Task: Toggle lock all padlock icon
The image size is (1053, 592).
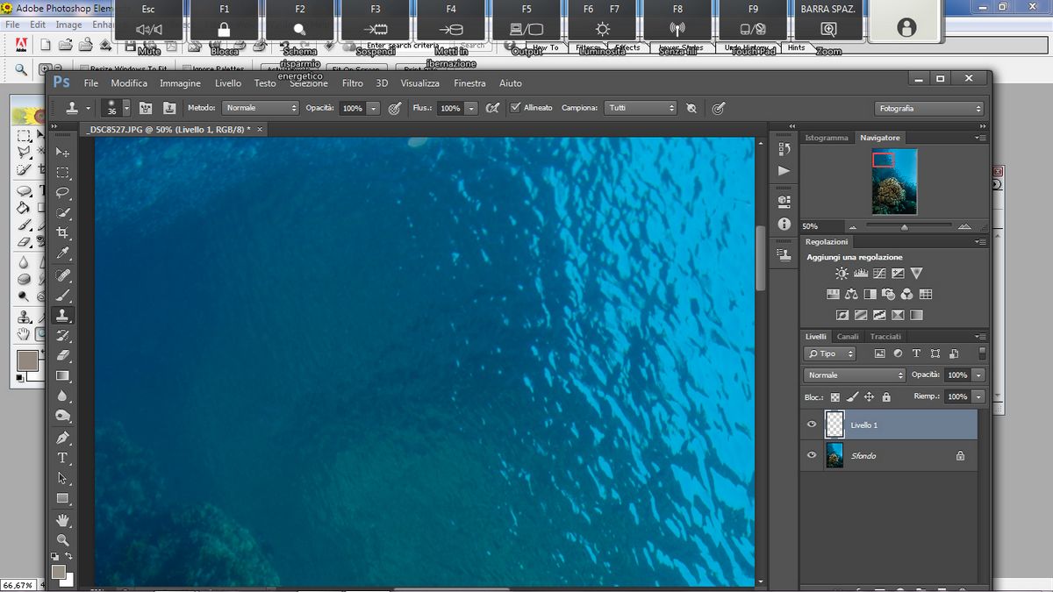Action: pos(886,397)
